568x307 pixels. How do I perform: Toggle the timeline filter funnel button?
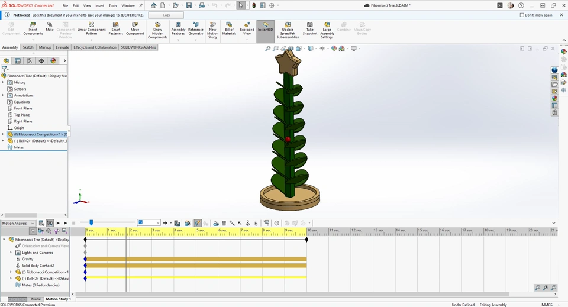[33, 231]
